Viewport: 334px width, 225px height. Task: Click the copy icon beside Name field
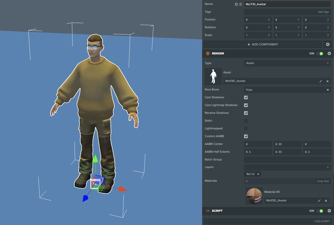coord(236,4)
